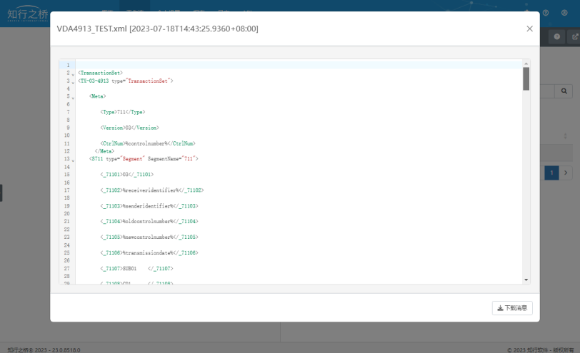Go to next page with the chevron button

tap(565, 173)
